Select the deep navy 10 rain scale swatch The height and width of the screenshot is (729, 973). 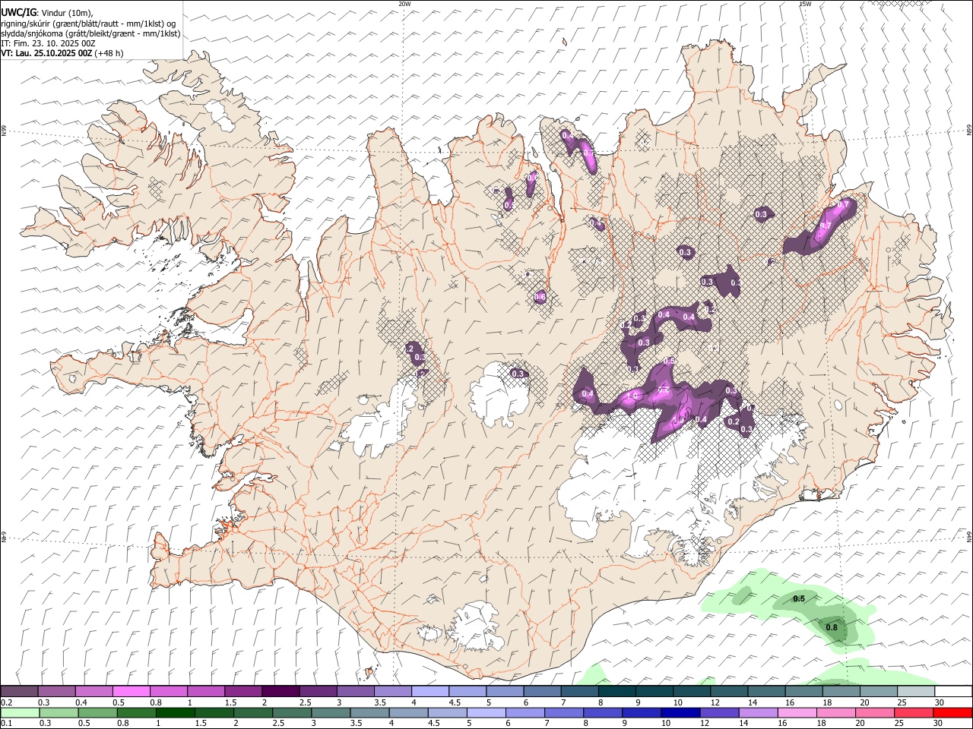(680, 712)
